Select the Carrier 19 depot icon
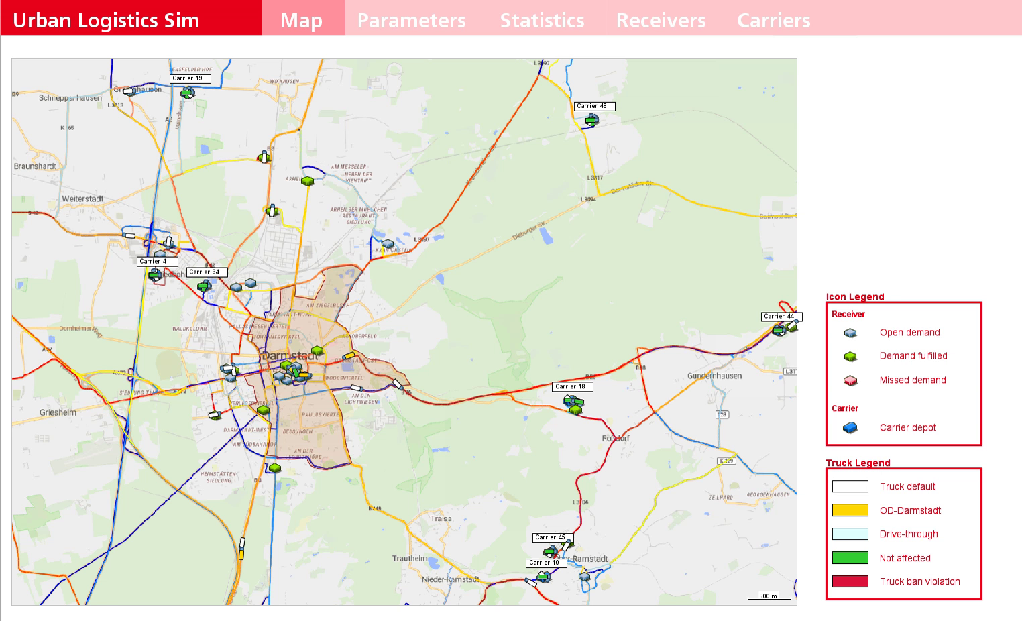Image resolution: width=1022 pixels, height=621 pixels. coord(188,92)
